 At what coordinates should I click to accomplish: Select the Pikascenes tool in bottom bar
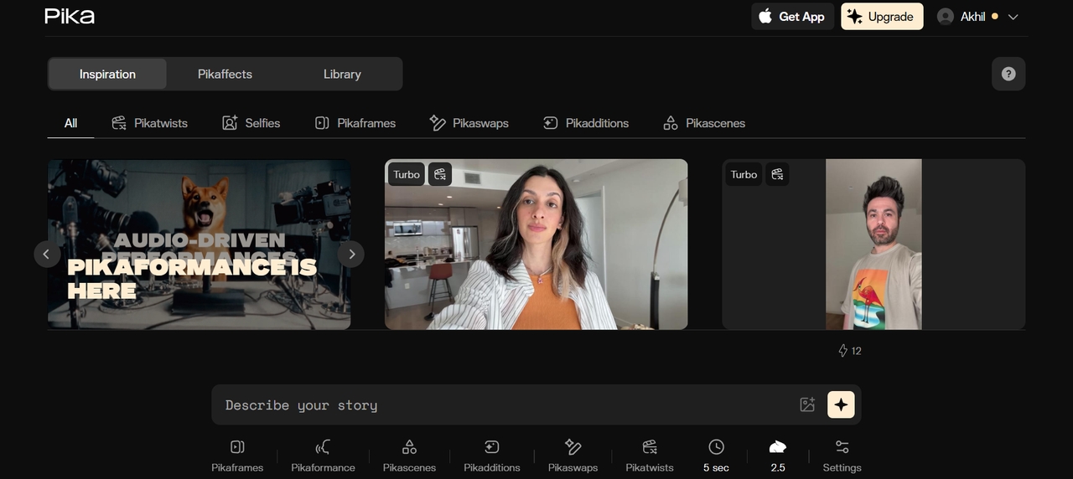tap(409, 456)
